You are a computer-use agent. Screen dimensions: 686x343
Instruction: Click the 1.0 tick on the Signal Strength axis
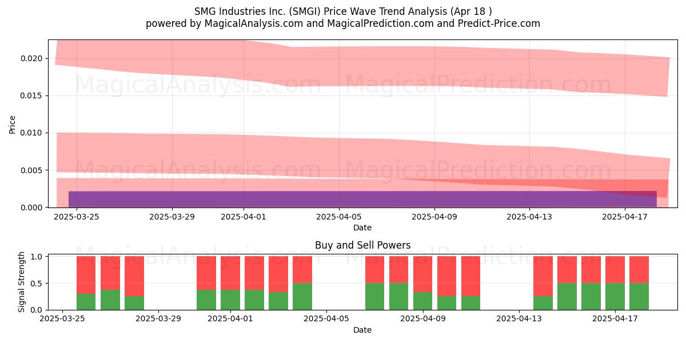37,257
